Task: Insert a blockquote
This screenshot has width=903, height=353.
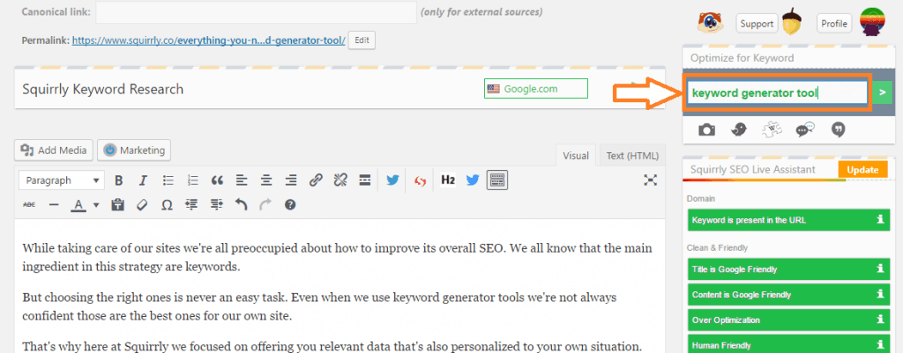Action: click(217, 180)
